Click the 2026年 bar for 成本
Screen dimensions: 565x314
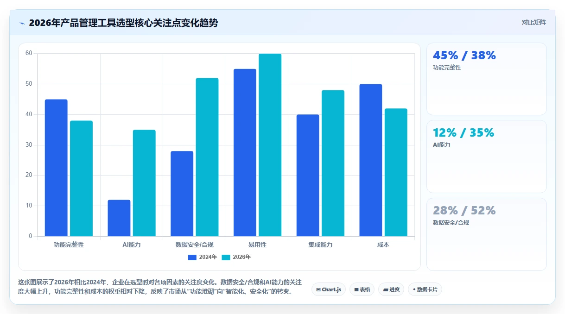(396, 172)
